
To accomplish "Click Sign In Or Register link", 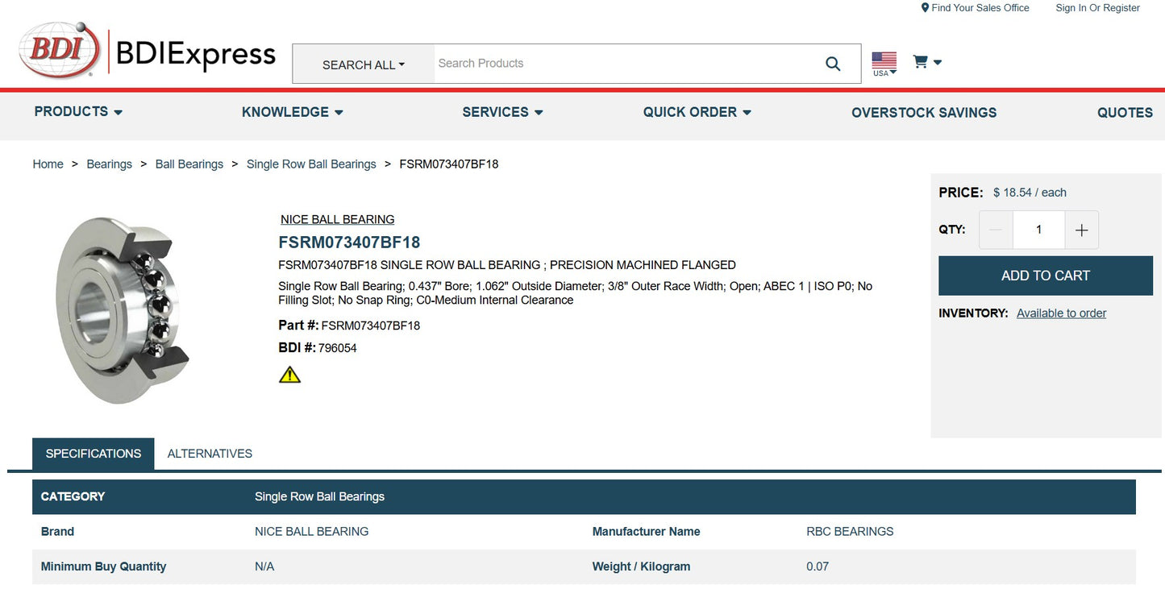I will point(1097,8).
